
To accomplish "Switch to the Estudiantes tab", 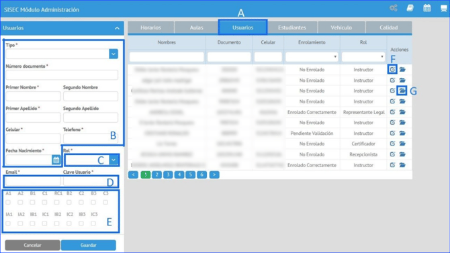I will pyautogui.click(x=292, y=28).
